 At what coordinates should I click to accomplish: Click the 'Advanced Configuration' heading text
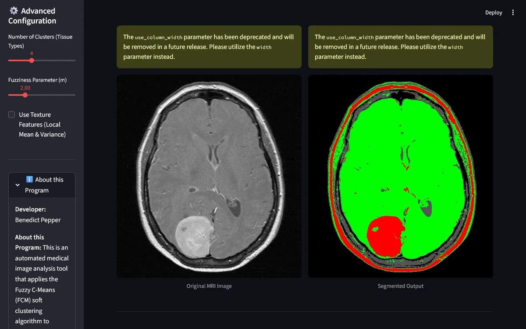32,16
